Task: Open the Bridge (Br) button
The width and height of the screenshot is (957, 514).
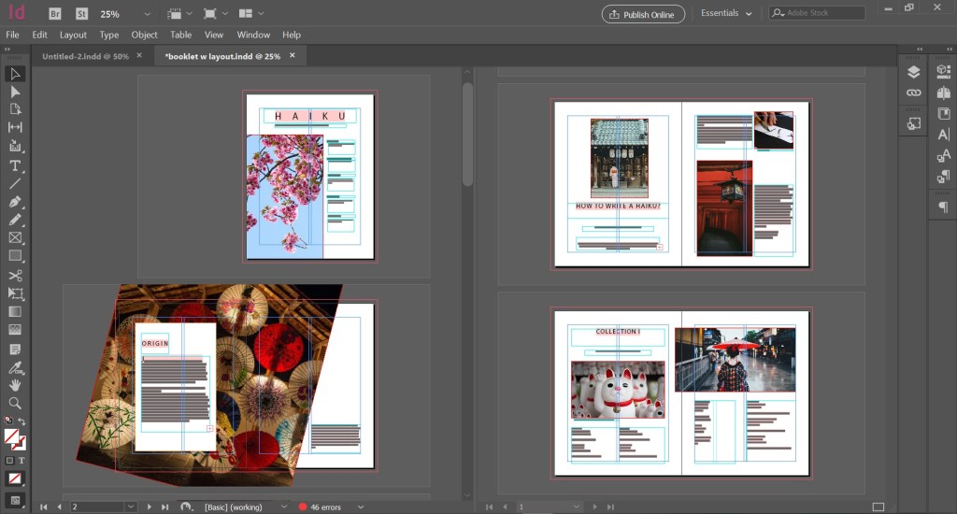Action: (55, 14)
